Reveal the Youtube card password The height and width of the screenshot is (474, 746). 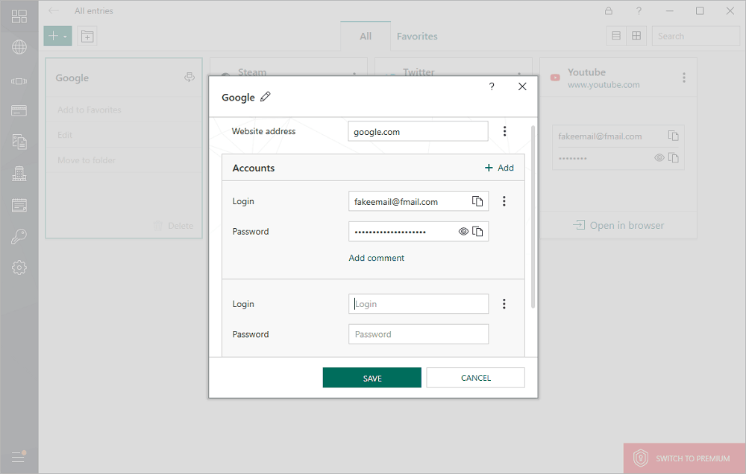pyautogui.click(x=659, y=157)
